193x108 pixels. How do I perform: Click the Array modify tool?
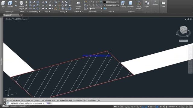pos(70,9)
